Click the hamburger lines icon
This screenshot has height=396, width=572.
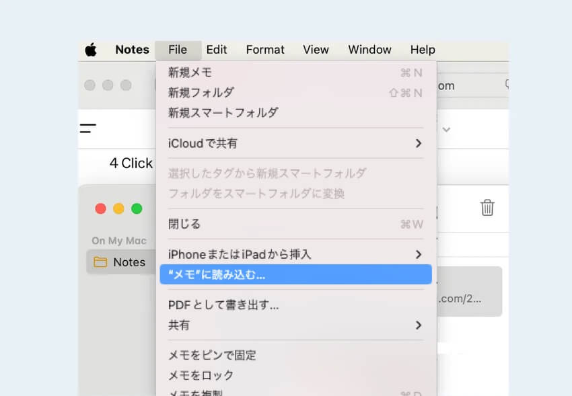88,128
